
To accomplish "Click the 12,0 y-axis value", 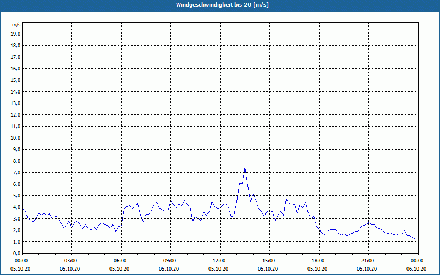I will pos(15,115).
